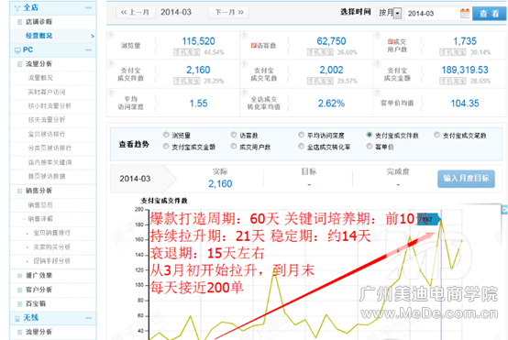
Task: Click the icon beside PC 流量分析
Action: coord(20,64)
